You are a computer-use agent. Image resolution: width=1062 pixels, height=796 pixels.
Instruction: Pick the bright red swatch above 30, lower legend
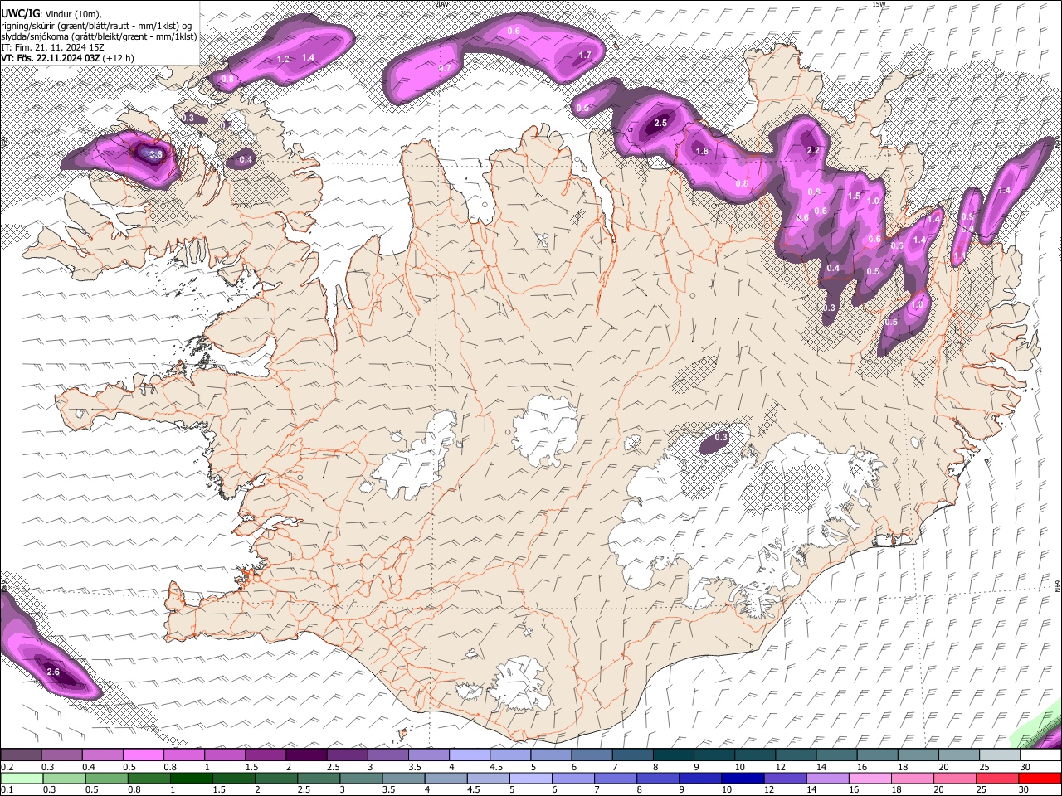point(1040,778)
